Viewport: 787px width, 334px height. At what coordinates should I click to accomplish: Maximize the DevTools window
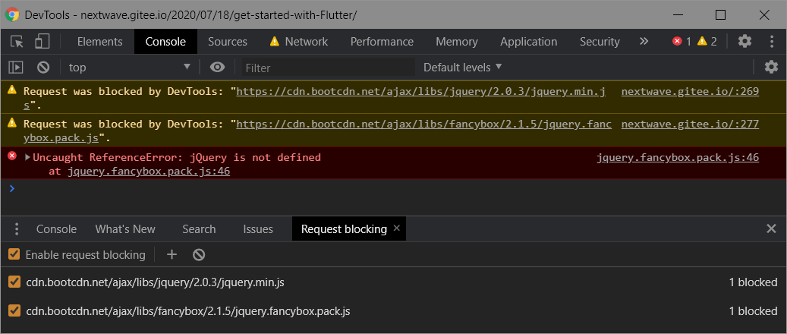[720, 14]
